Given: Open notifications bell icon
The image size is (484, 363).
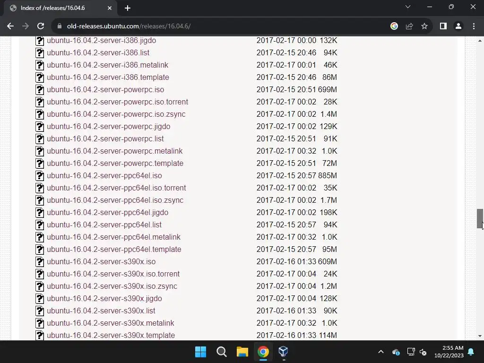Looking at the screenshot, I should 471,352.
